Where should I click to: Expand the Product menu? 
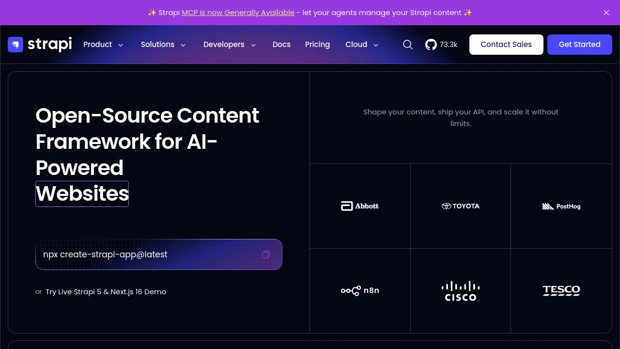[x=103, y=45]
